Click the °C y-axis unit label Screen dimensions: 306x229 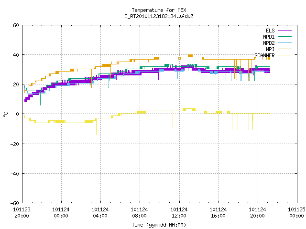pyautogui.click(x=5, y=114)
